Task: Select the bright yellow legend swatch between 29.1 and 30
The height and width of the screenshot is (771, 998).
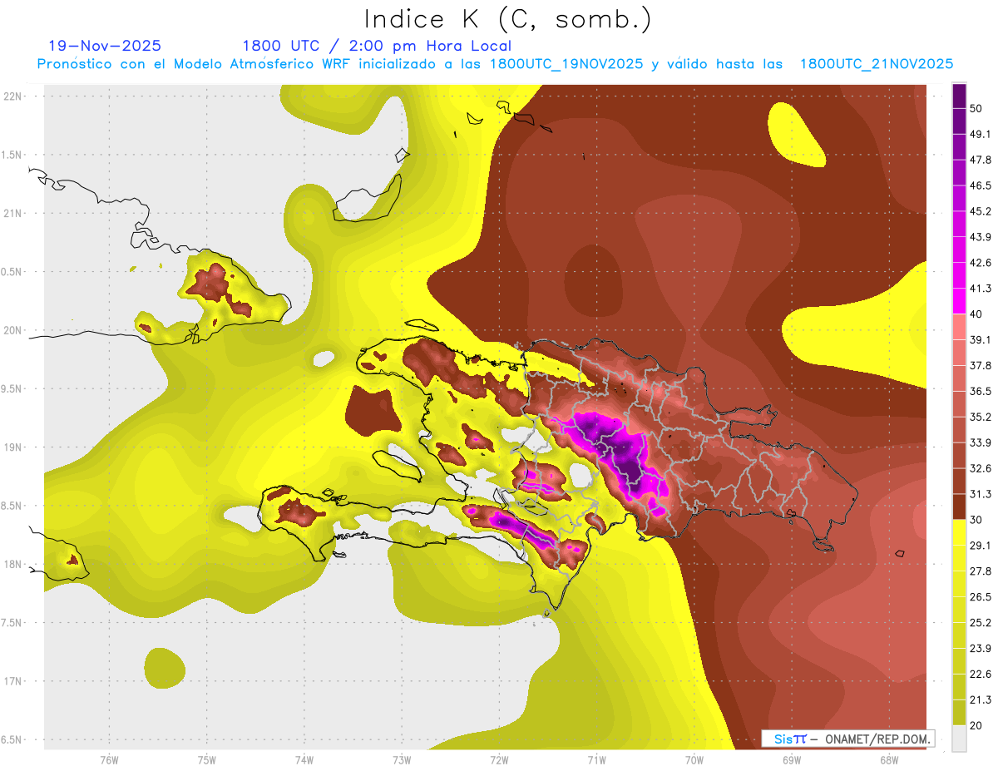Action: pyautogui.click(x=959, y=532)
